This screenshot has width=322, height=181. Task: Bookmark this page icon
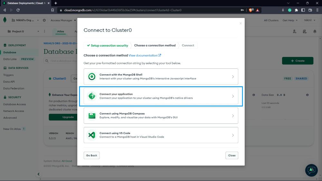[52, 10]
